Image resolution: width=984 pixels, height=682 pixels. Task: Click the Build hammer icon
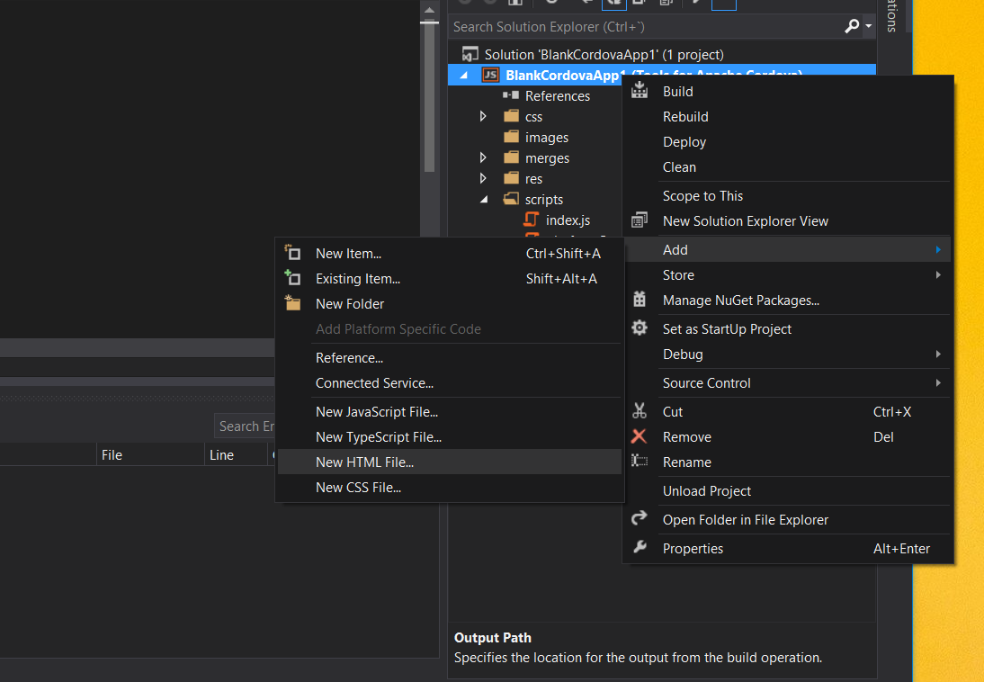[x=640, y=91]
